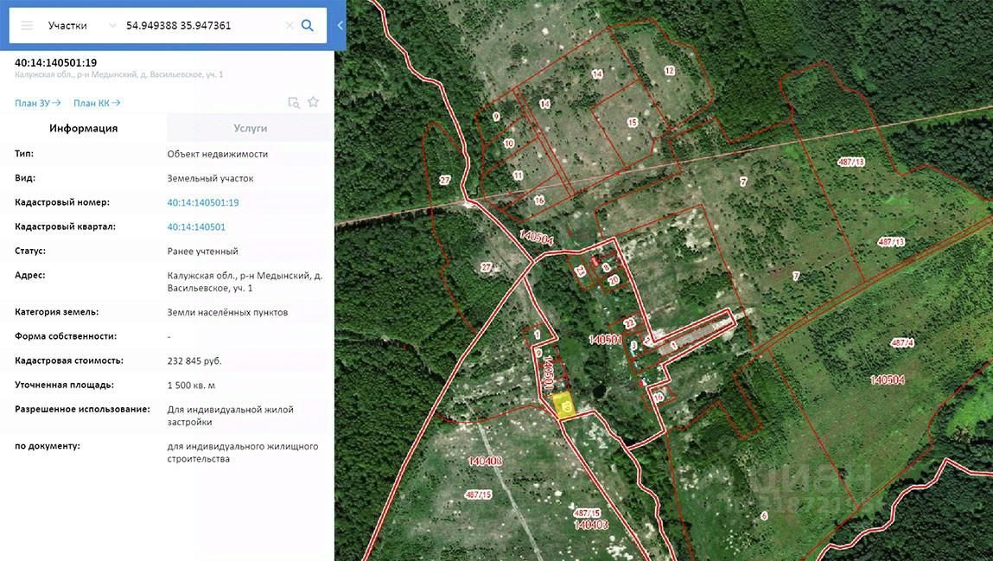This screenshot has width=993, height=561.
Task: Open the hamburger menu in search bar
Action: [x=27, y=26]
